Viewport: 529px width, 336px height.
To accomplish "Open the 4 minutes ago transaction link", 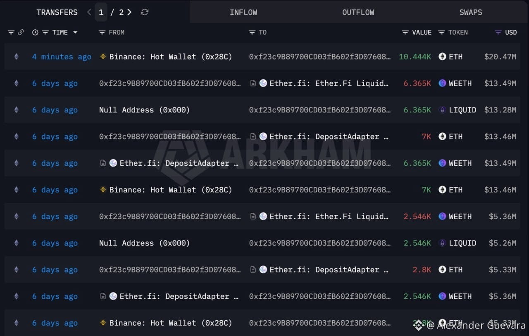I will pos(62,57).
